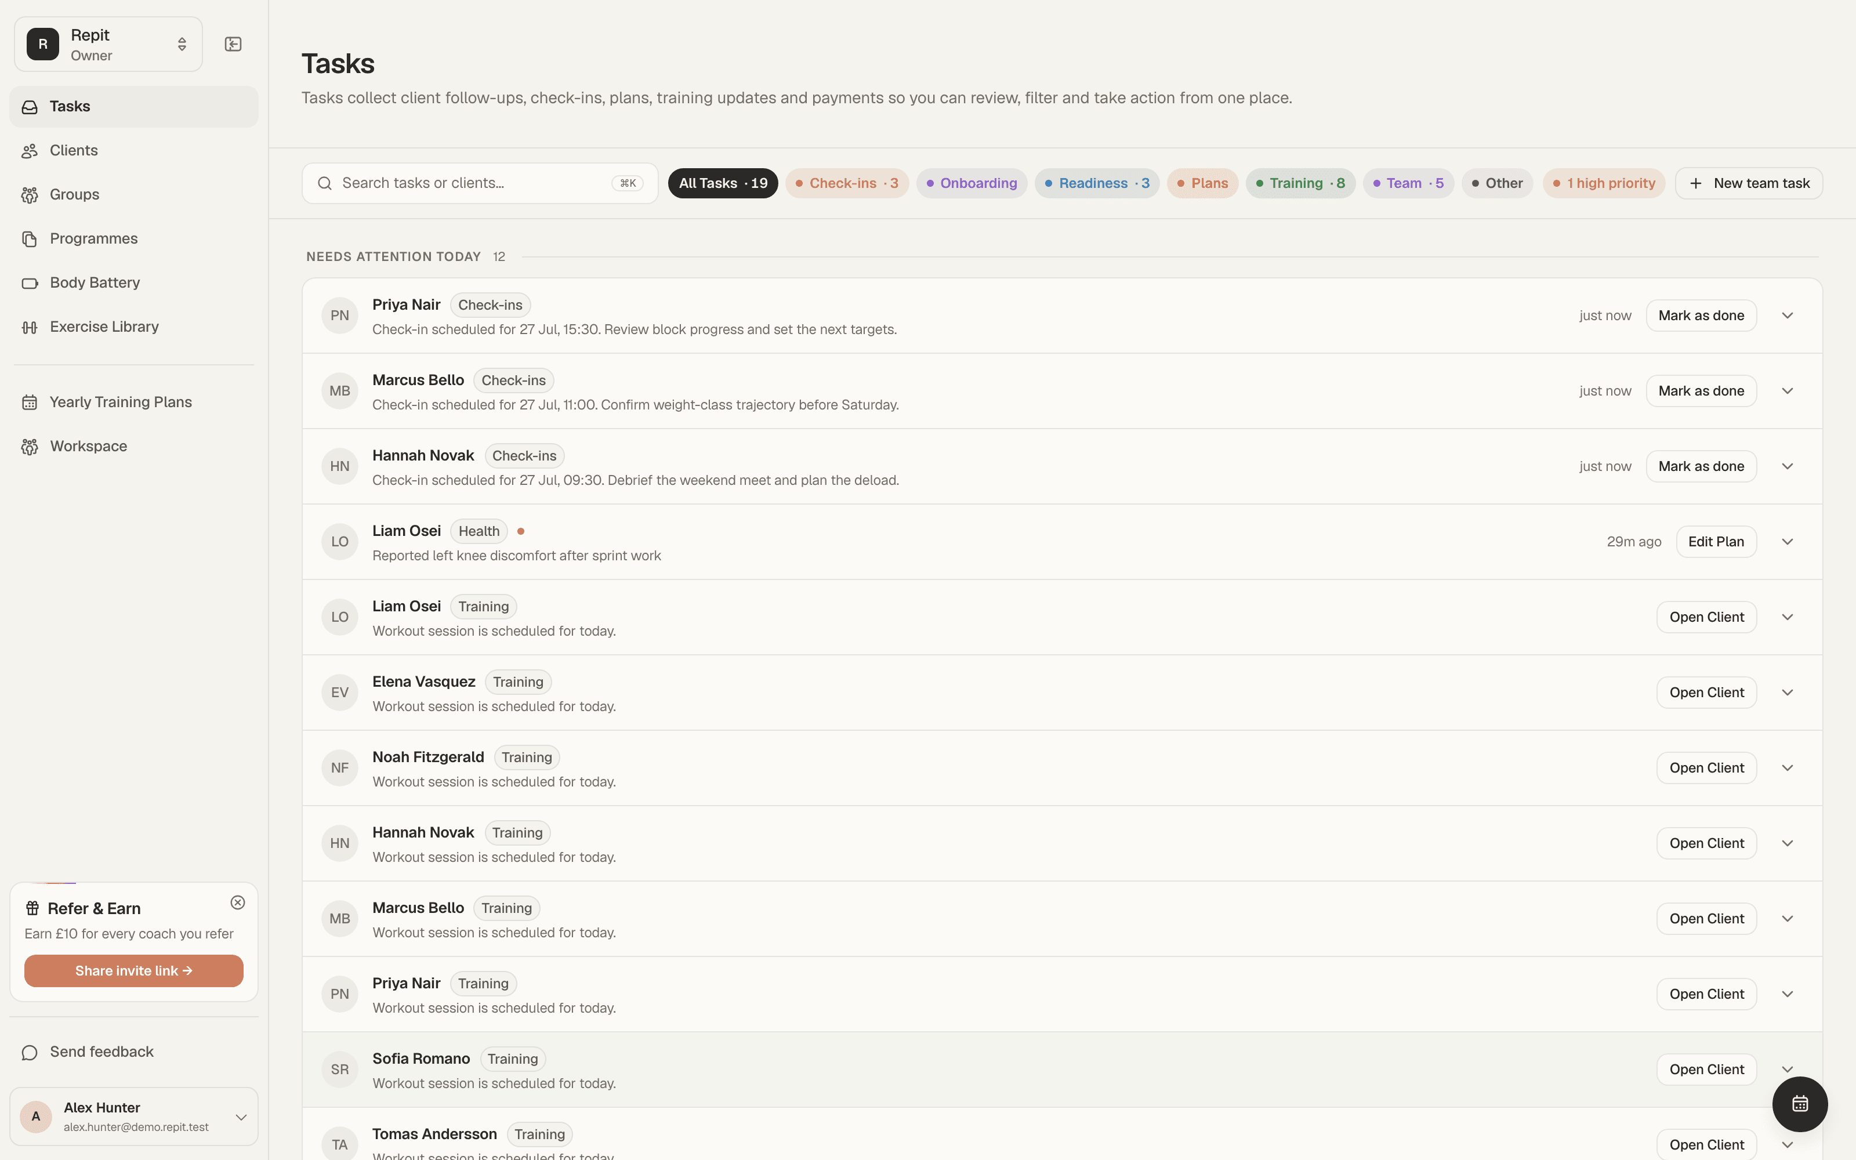Click Edit Plan for Liam Osei
Viewport: 1856px width, 1160px height.
1716,542
